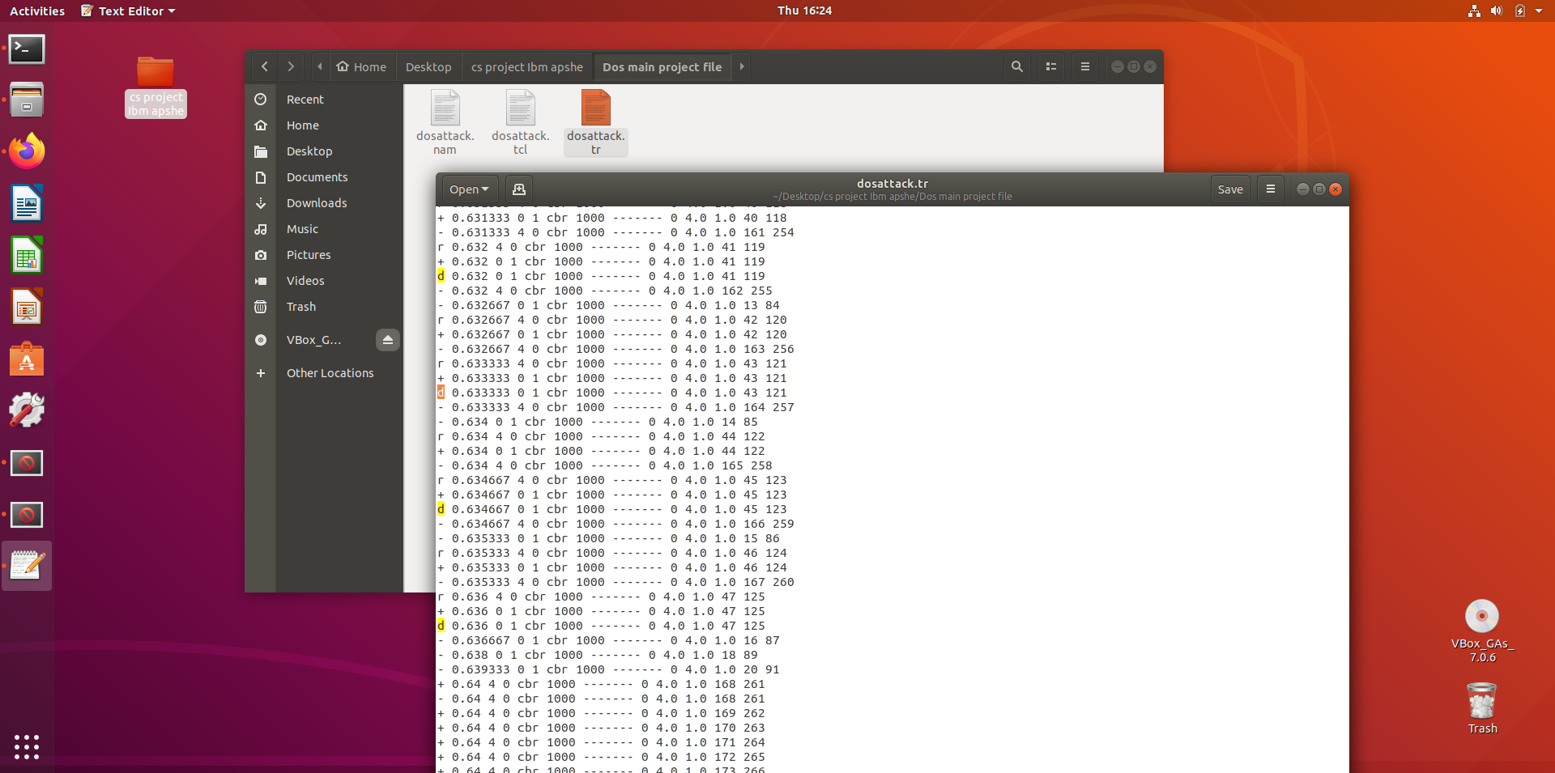
Task: Toggle the file search in Files
Action: pyautogui.click(x=1016, y=66)
